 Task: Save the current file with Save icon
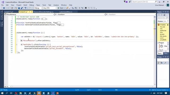pyautogui.click(x=19, y=8)
